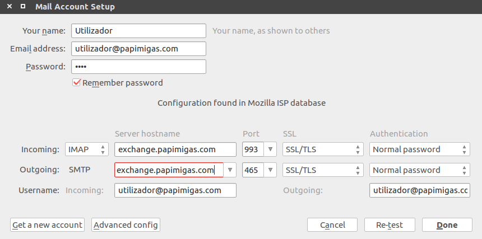The height and width of the screenshot is (239, 482).
Task: Expand the outgoing port 465 dropdown arrow
Action: click(x=271, y=170)
